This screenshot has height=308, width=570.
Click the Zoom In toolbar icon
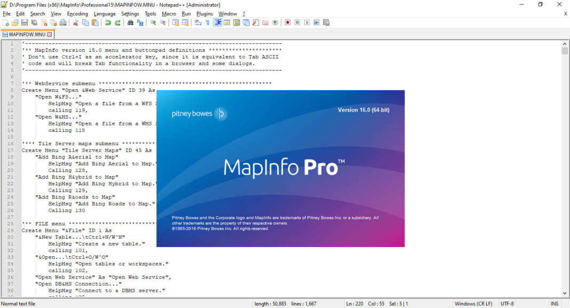(153, 22)
